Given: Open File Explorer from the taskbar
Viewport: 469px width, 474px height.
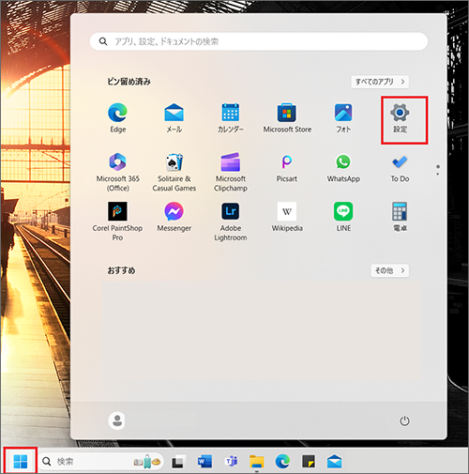Looking at the screenshot, I should [257, 462].
